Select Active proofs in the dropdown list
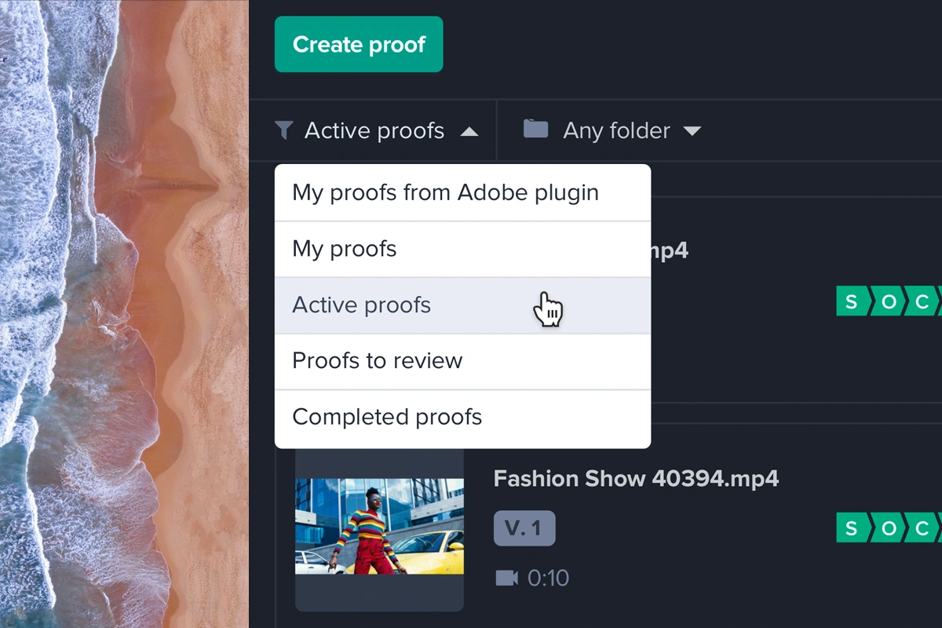942x628 pixels. coord(362,305)
